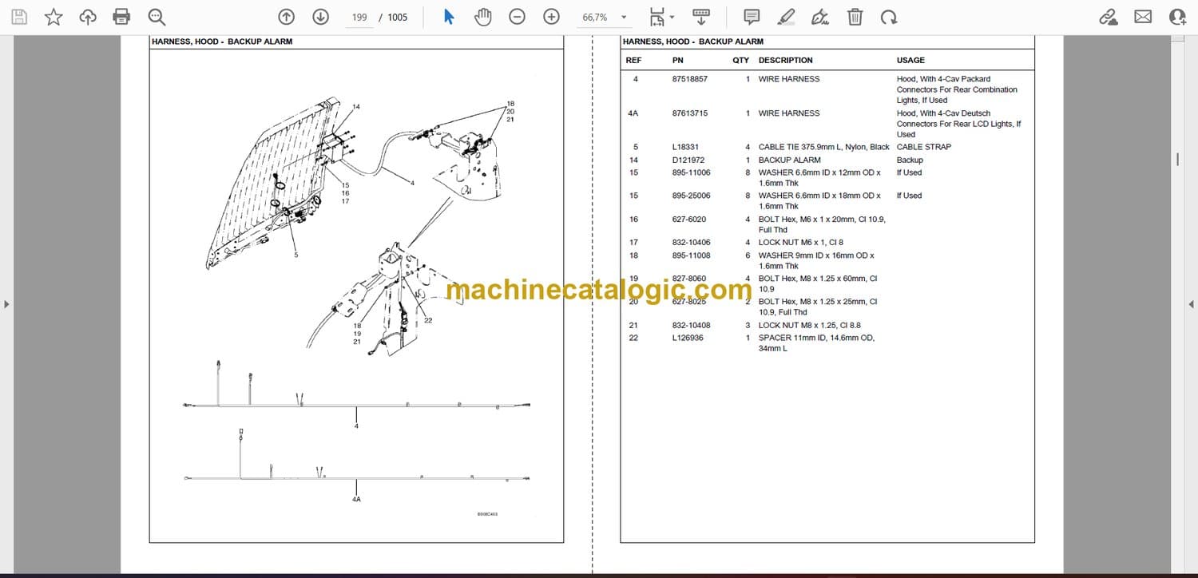1198x578 pixels.
Task: Upload the document to the cloud
Action: [x=88, y=17]
